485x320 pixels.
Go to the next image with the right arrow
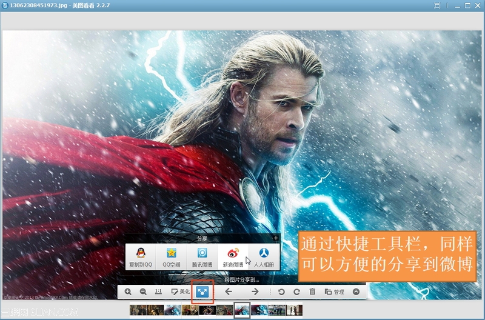click(x=255, y=292)
